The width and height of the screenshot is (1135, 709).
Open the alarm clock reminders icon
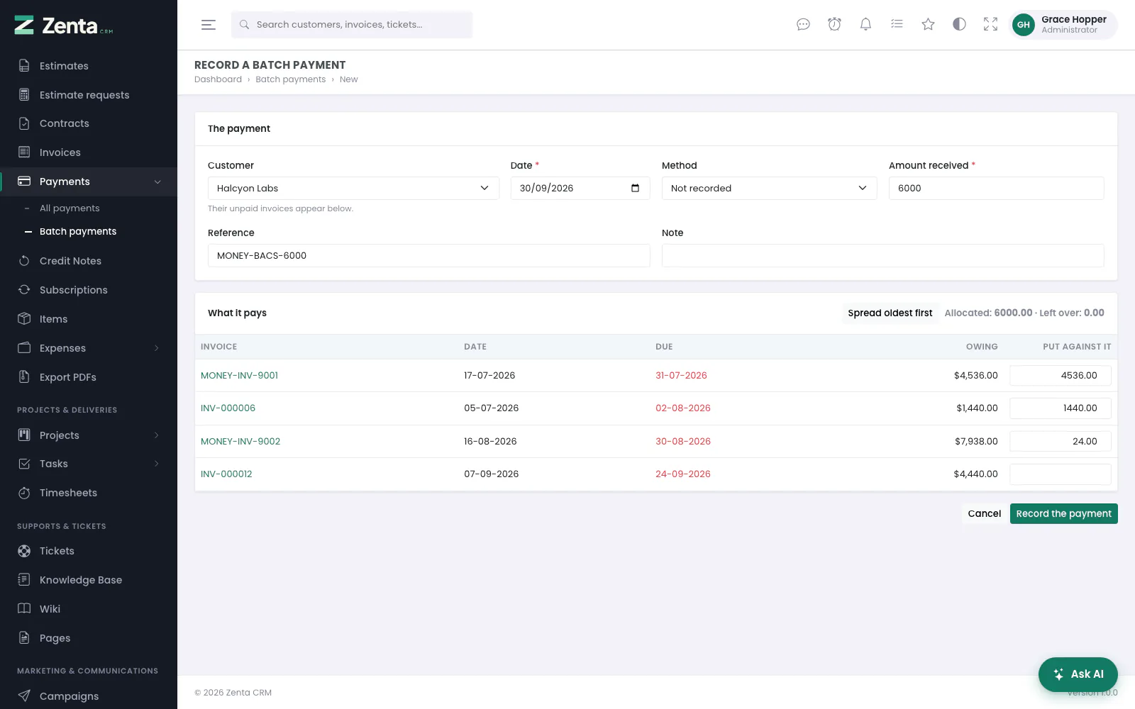[x=834, y=25]
